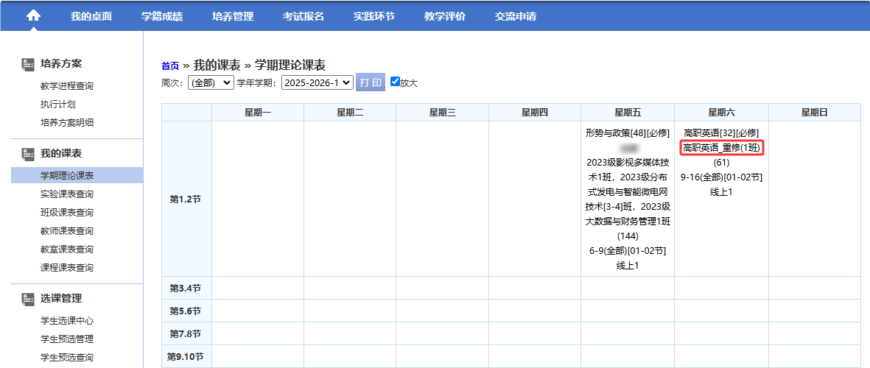Click the home icon in top navigation

(34, 15)
